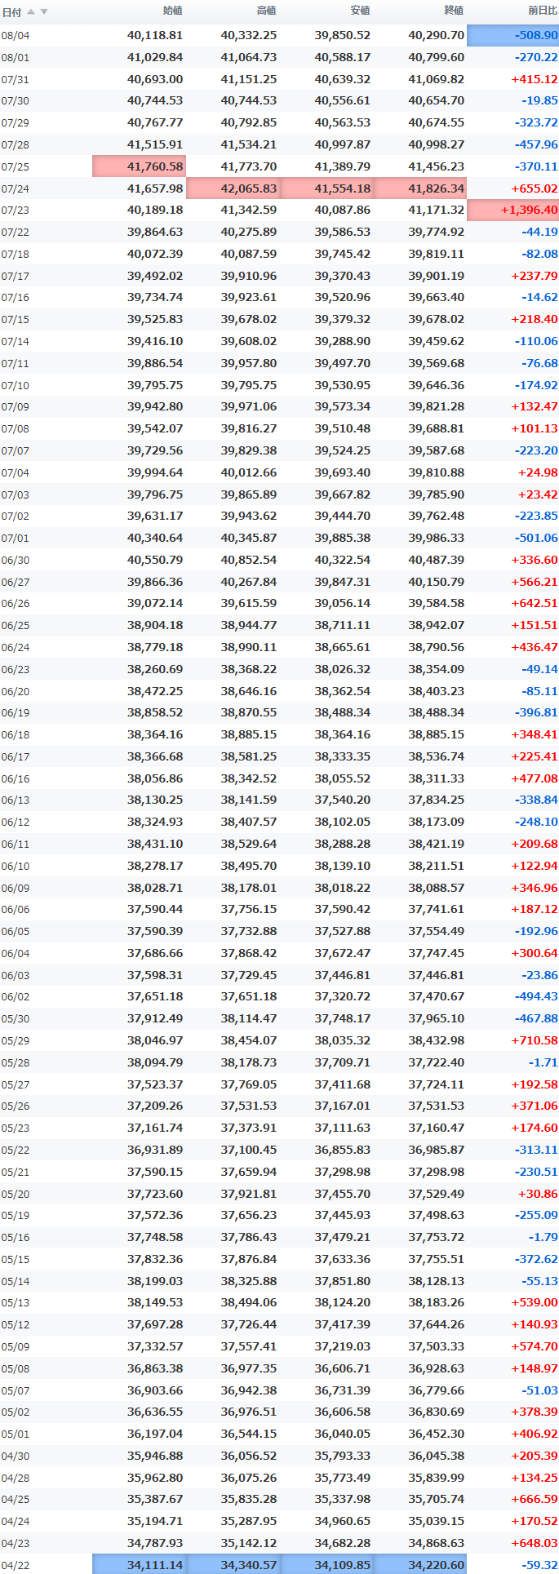This screenshot has height=1574, width=559.
Task: Click the closing price 38,942.07
Action: (436, 625)
